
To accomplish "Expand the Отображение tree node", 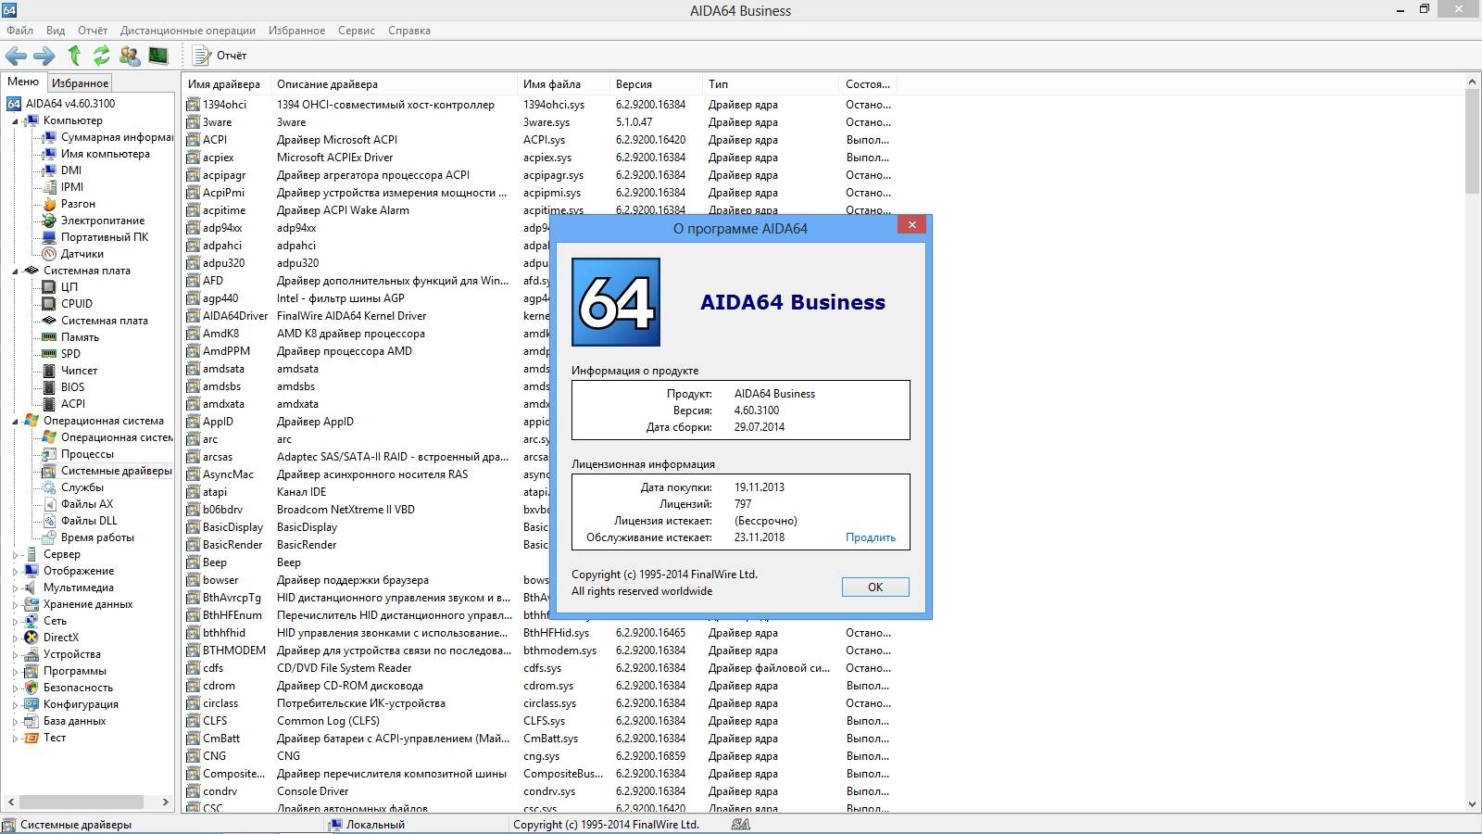I will (15, 572).
